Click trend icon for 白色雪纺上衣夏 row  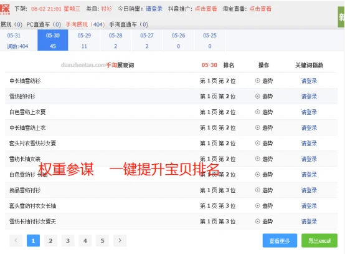[257, 112]
